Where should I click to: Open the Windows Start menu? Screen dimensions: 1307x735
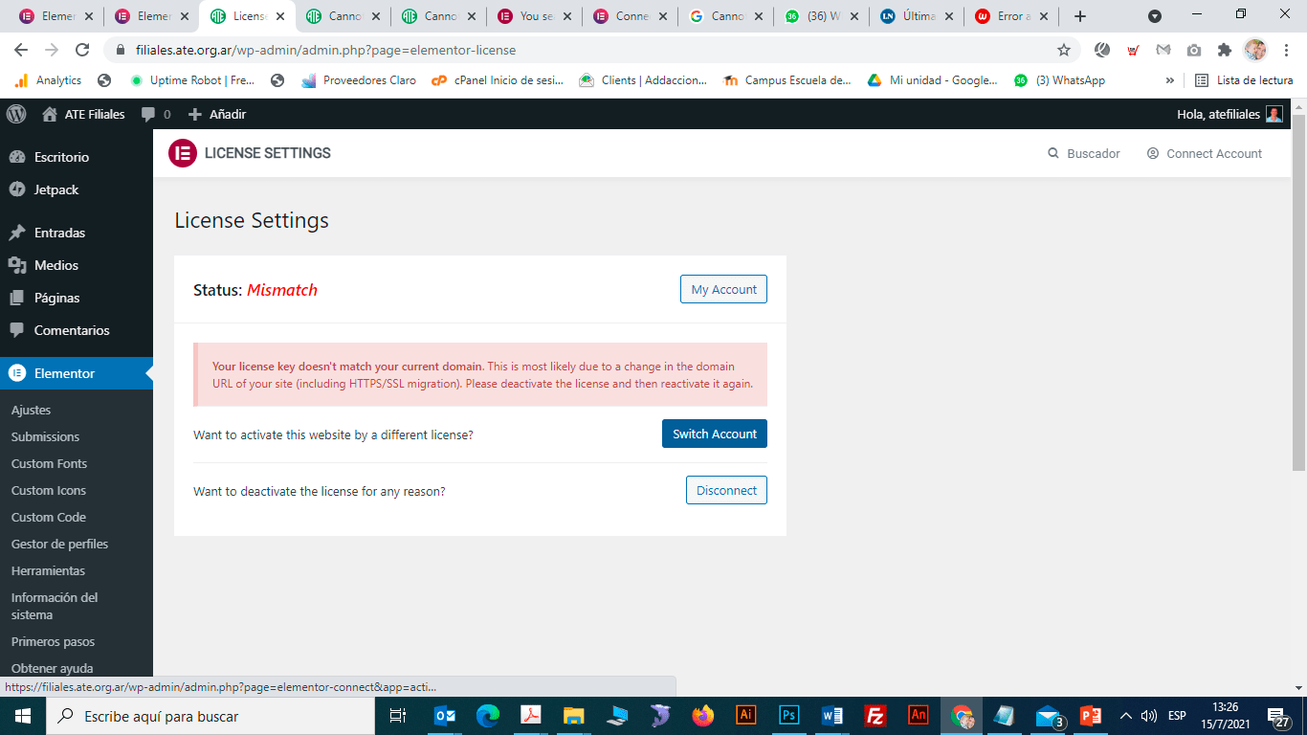coord(23,716)
